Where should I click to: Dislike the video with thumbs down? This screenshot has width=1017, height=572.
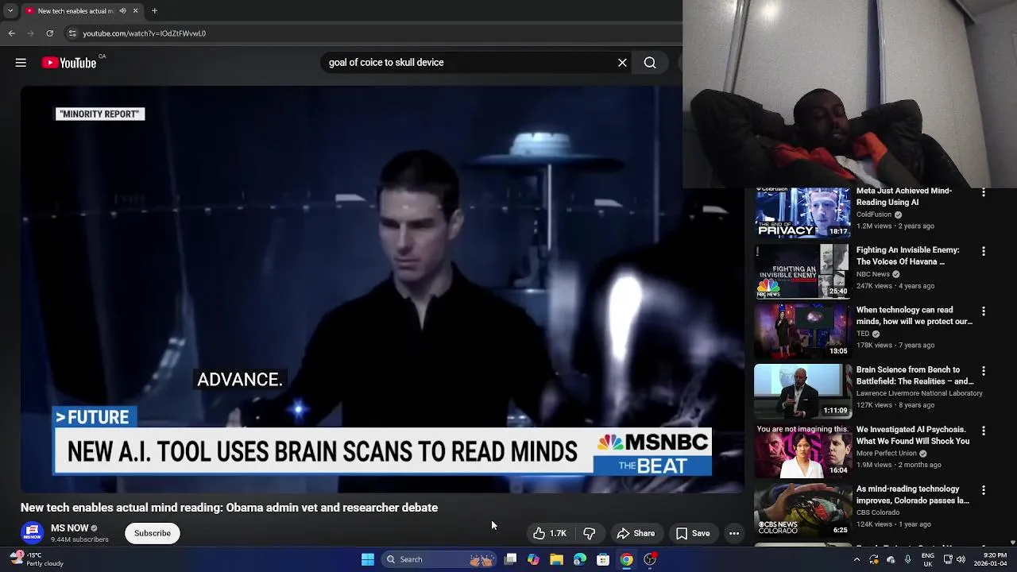pos(589,533)
